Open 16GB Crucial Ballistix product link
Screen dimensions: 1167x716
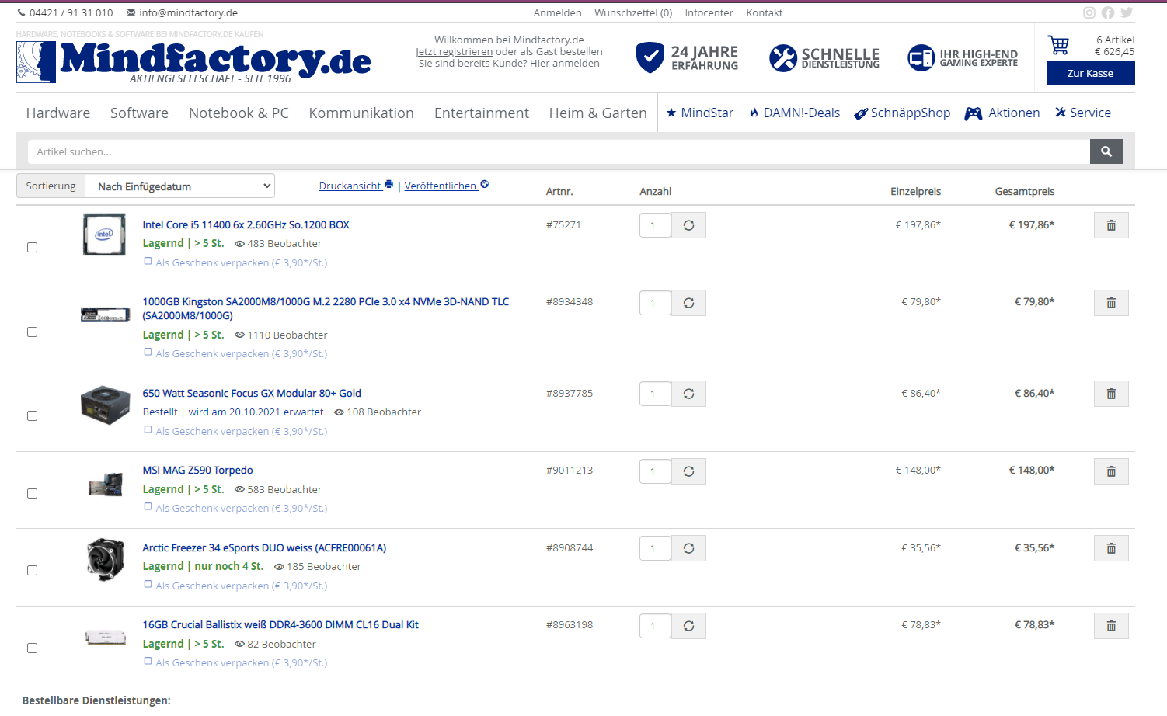[x=280, y=624]
